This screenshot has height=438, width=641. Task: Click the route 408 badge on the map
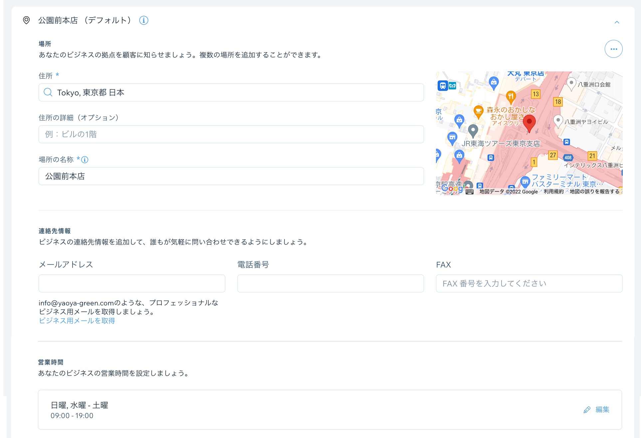coord(568,158)
